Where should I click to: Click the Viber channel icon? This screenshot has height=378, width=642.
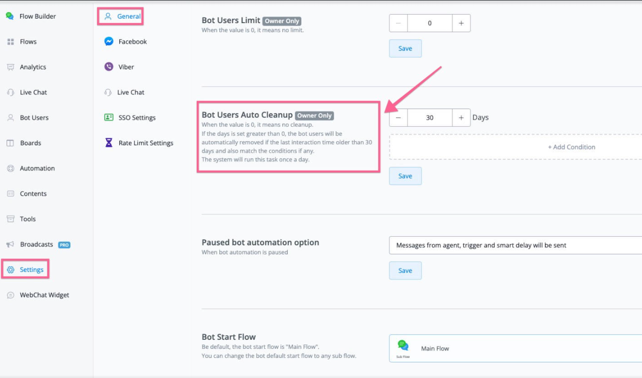pos(109,67)
